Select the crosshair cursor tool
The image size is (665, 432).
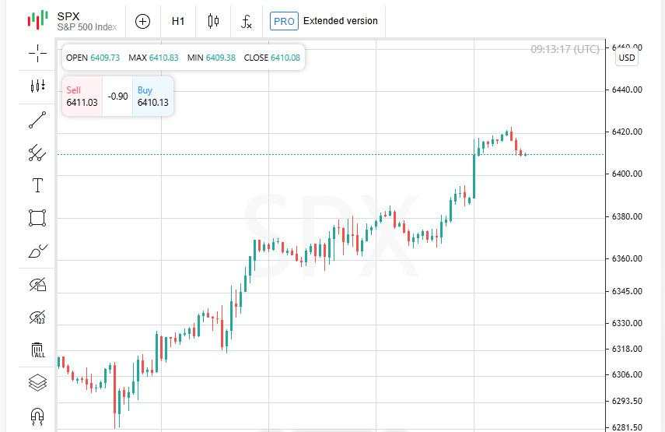37,54
